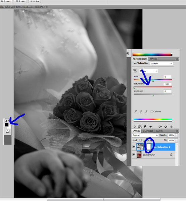The image size is (186, 201).
Task: Hide the Hue/Saturation 1 layer
Action: pyautogui.click(x=134, y=147)
